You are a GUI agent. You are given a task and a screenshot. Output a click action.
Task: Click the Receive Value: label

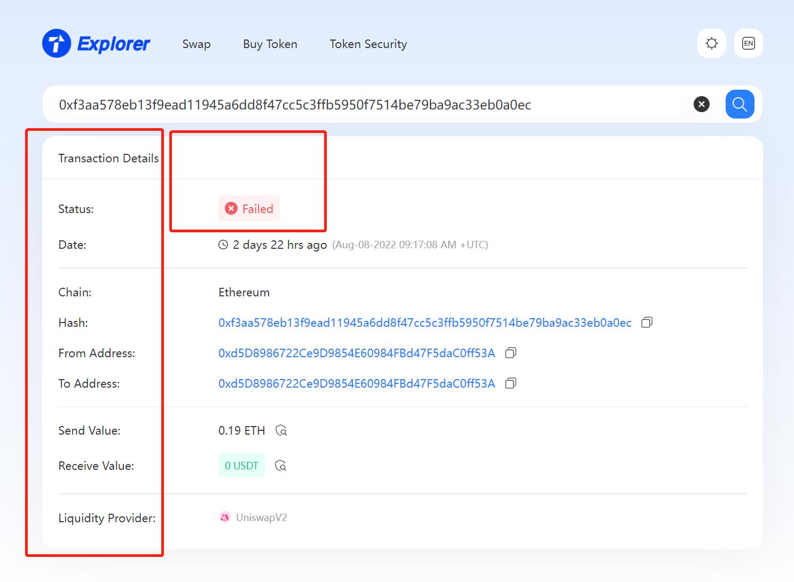[96, 466]
